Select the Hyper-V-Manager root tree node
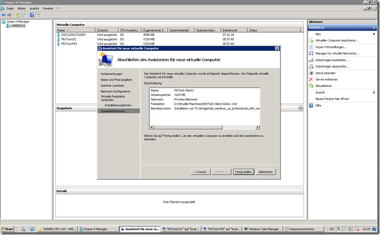 [18, 22]
